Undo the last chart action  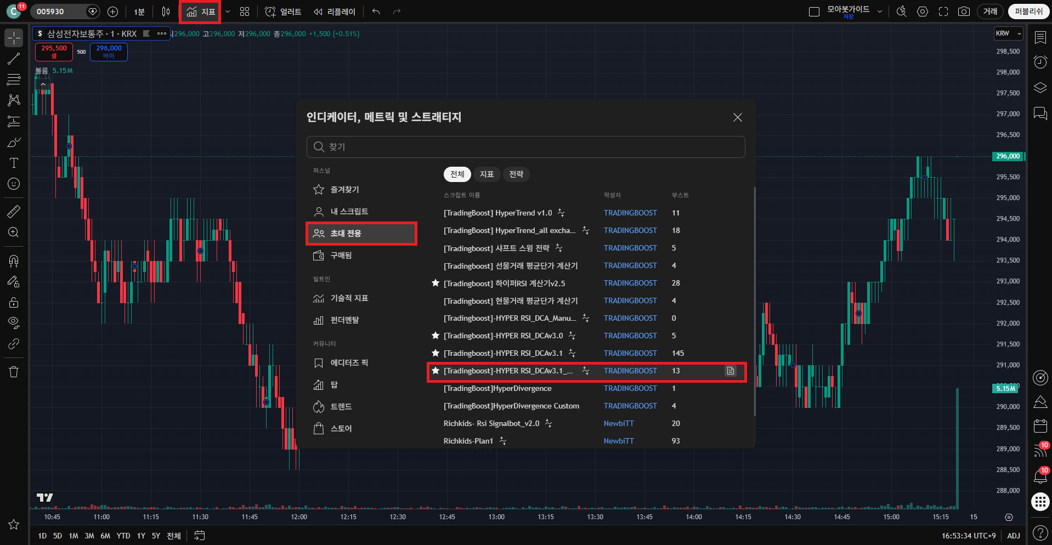tap(376, 12)
